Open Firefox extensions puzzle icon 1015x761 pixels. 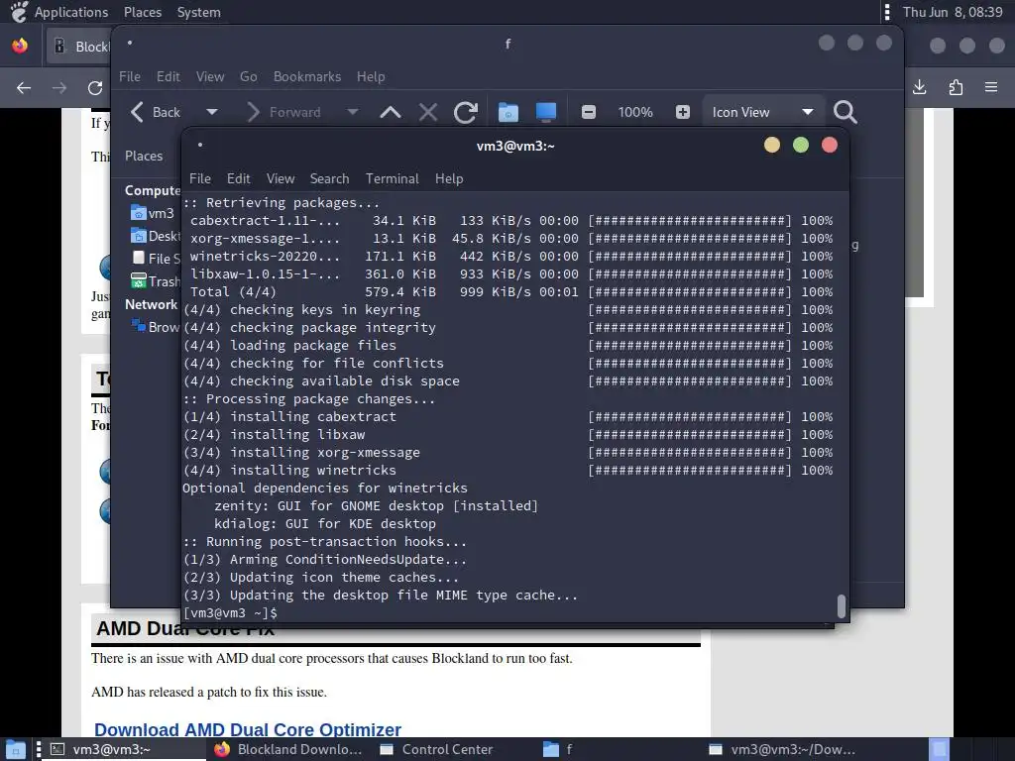956,87
